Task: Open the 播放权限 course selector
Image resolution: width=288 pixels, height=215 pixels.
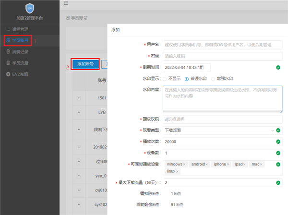Action: click(x=218, y=119)
